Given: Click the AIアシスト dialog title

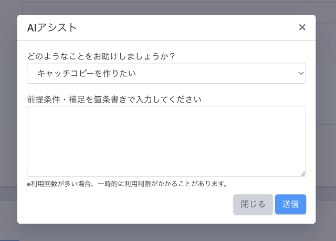Looking at the screenshot, I should (x=52, y=28).
